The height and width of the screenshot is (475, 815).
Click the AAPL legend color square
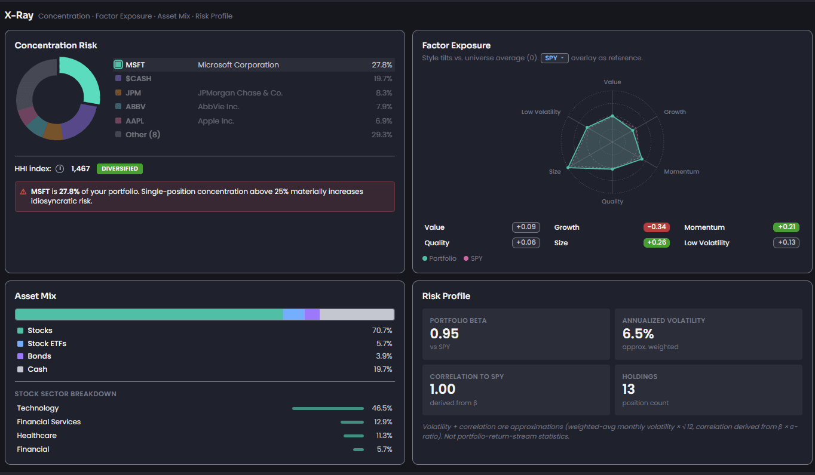coord(118,121)
